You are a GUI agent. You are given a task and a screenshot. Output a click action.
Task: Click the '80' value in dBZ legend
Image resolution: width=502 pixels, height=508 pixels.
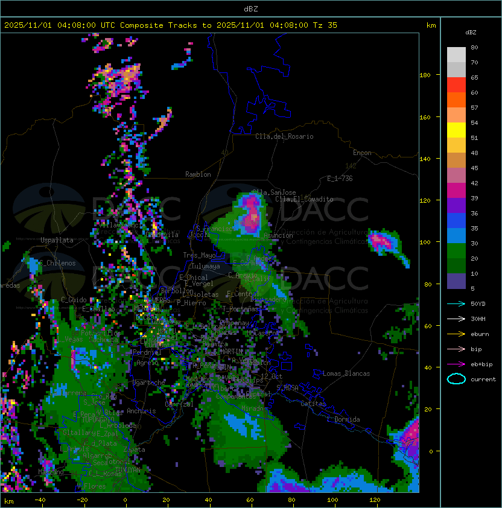pos(474,47)
